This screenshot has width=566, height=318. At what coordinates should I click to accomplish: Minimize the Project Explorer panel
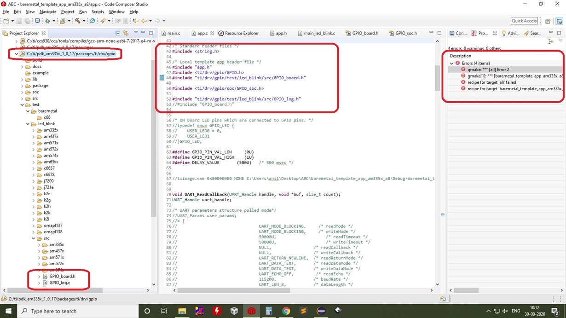[143, 32]
